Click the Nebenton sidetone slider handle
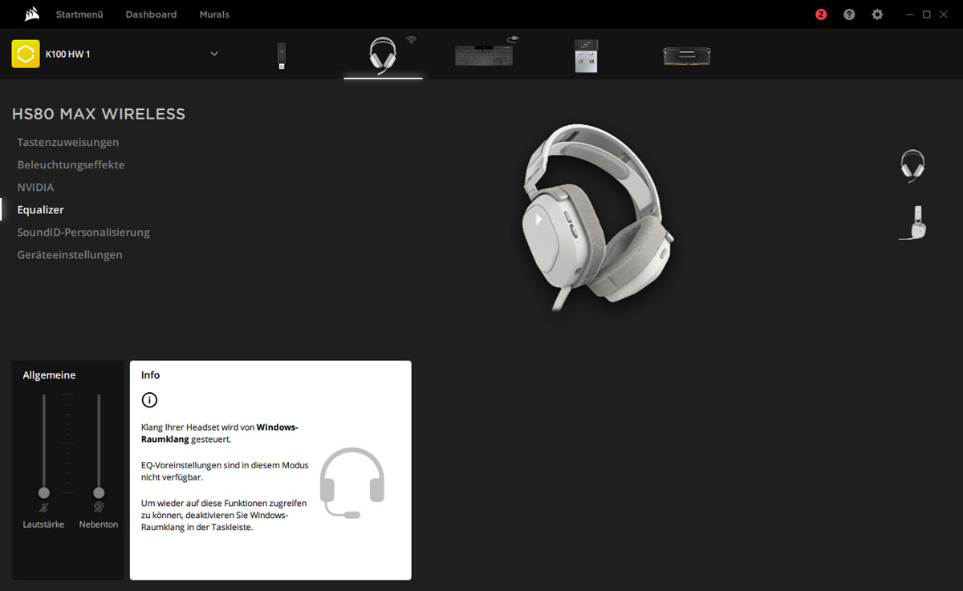This screenshot has height=591, width=963. (99, 492)
